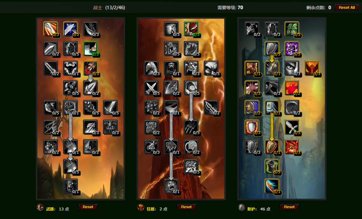The height and width of the screenshot is (219, 362).
Task: Click the bloody axe Arms talent at 3/3
Action: pyautogui.click(x=90, y=68)
